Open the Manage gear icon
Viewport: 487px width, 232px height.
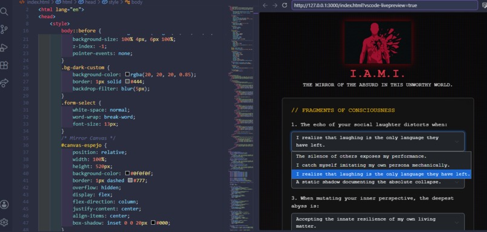(4, 222)
